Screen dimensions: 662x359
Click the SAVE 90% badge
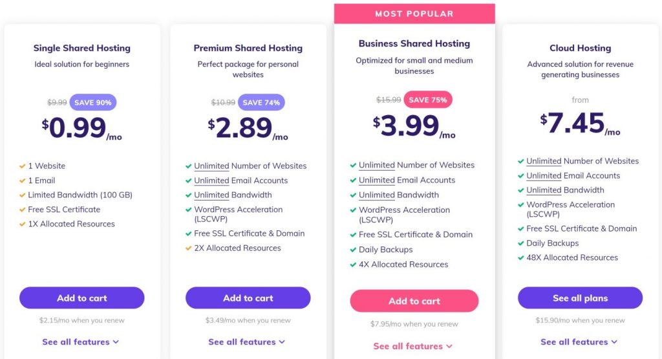click(x=93, y=102)
